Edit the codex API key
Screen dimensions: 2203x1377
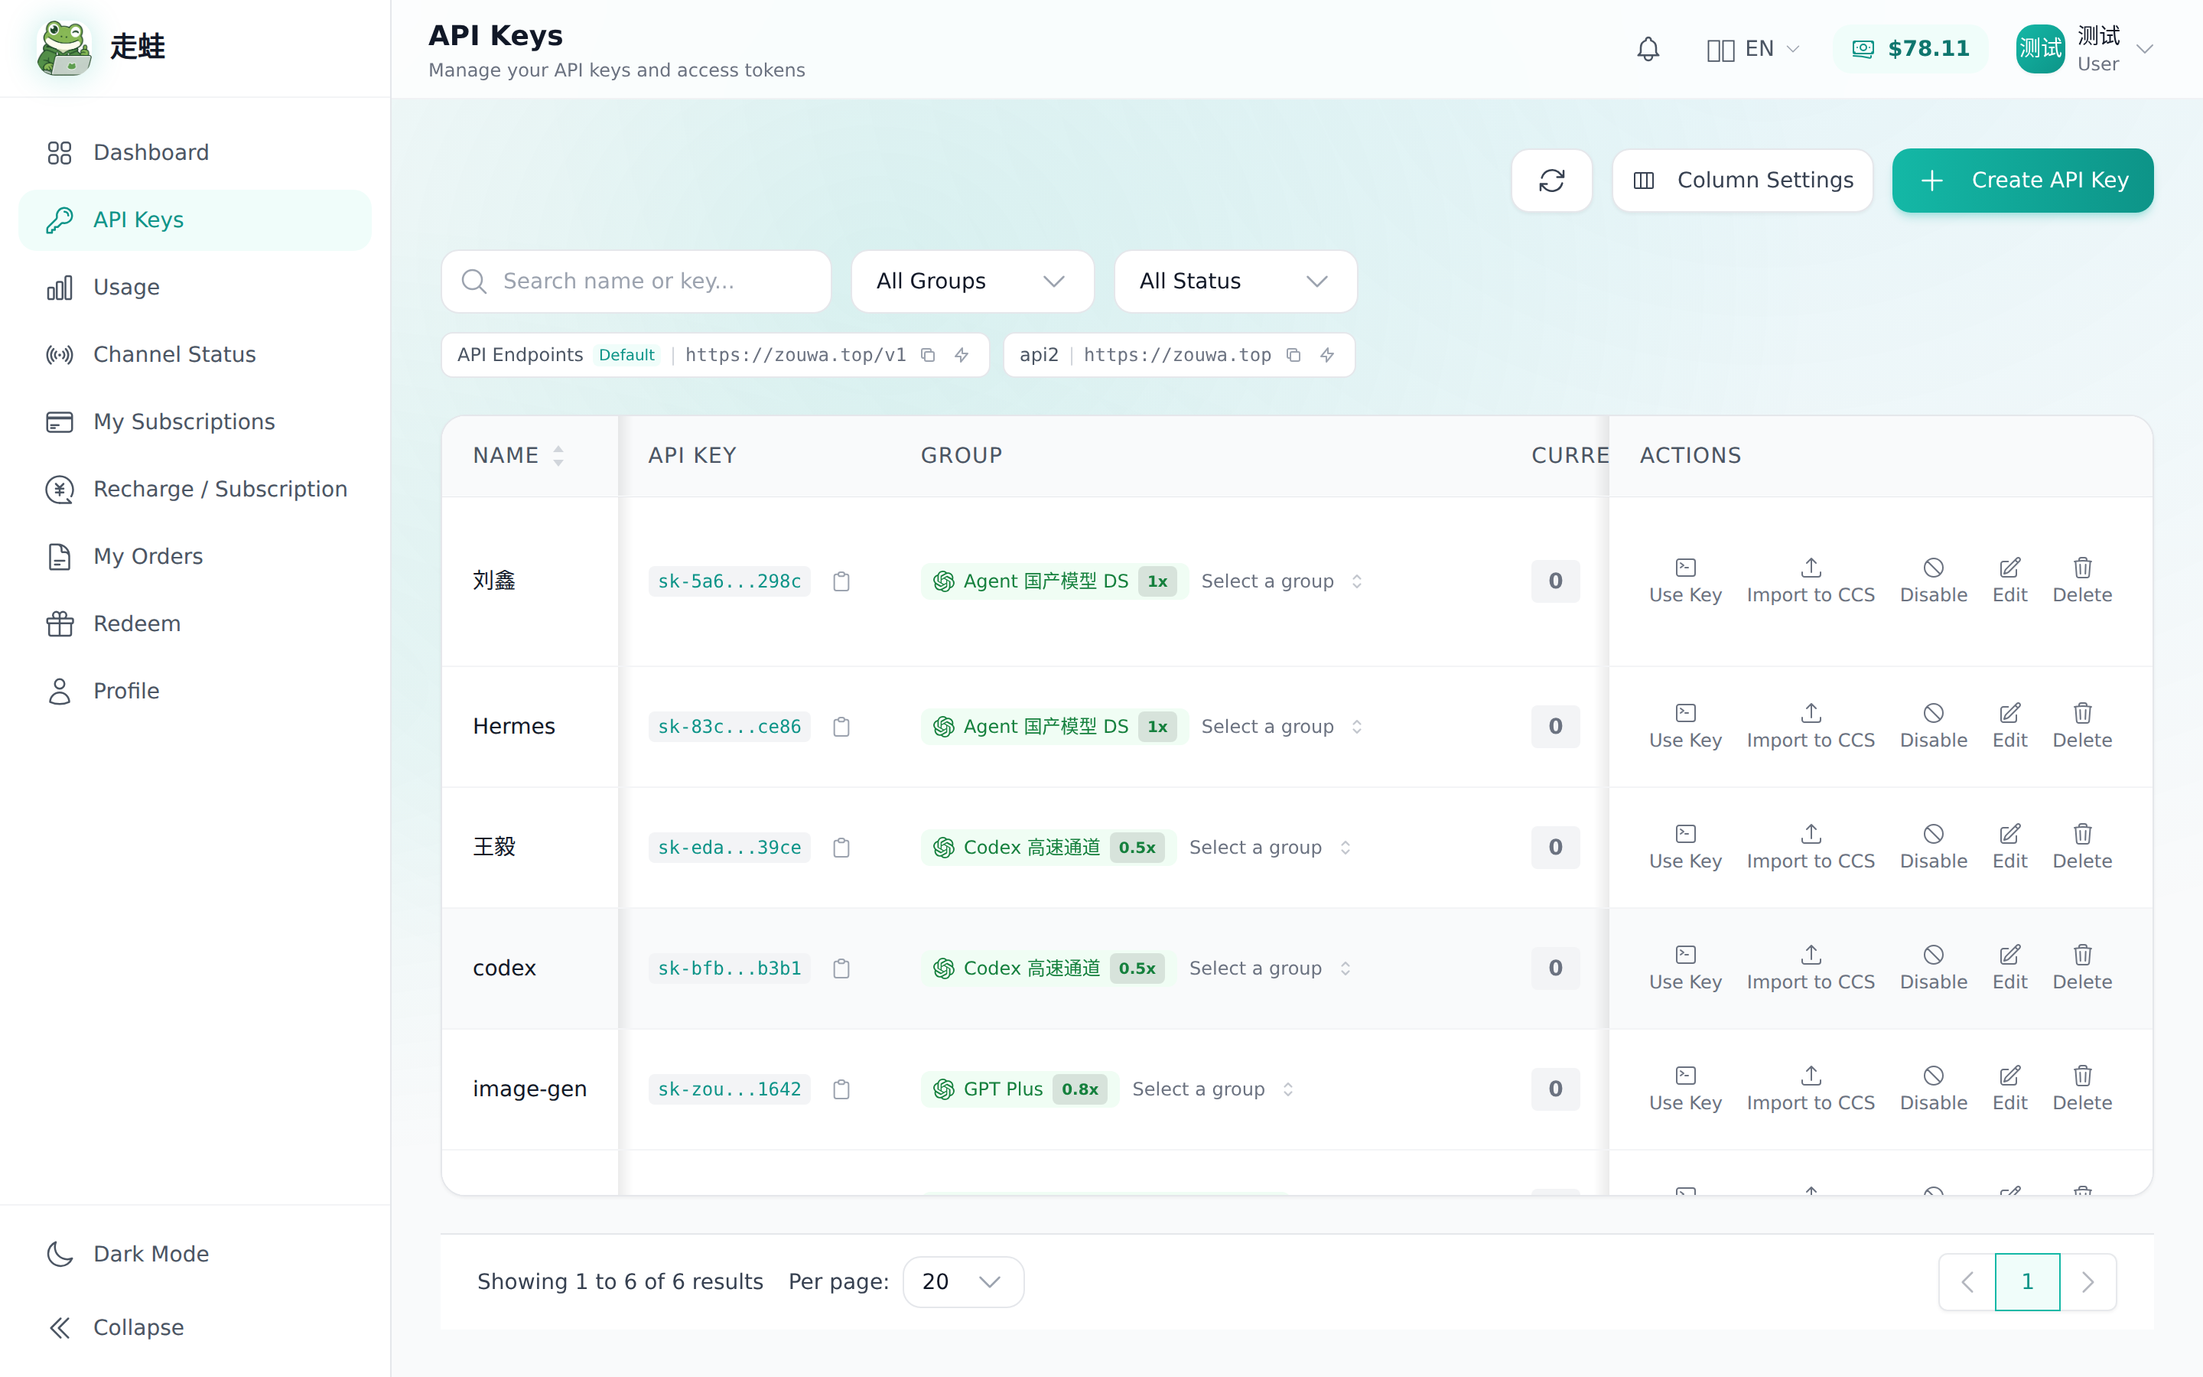click(x=2009, y=968)
